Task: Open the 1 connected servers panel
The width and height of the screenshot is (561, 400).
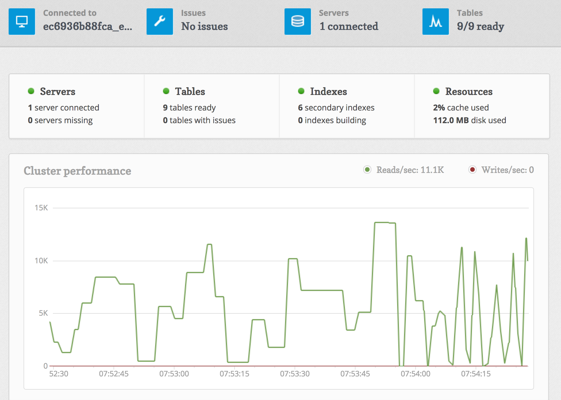Action: pyautogui.click(x=349, y=26)
